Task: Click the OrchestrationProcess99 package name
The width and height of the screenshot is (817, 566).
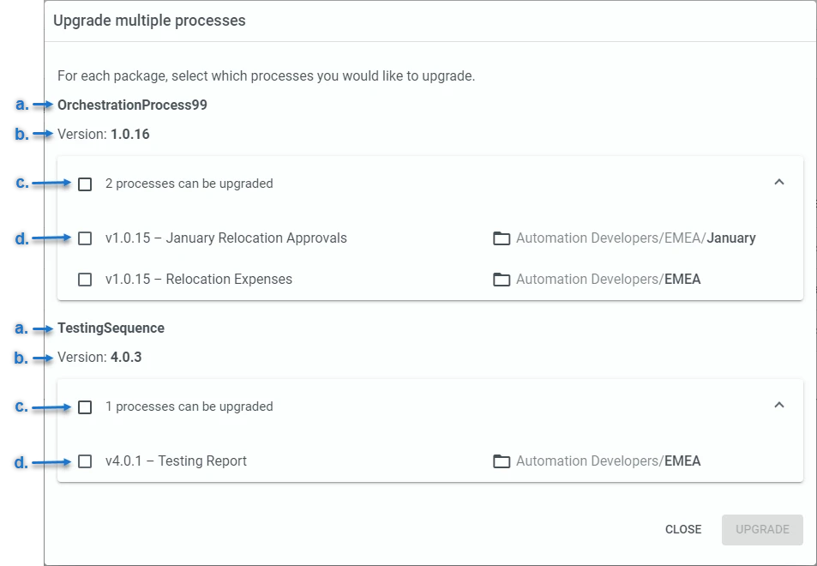Action: (132, 105)
